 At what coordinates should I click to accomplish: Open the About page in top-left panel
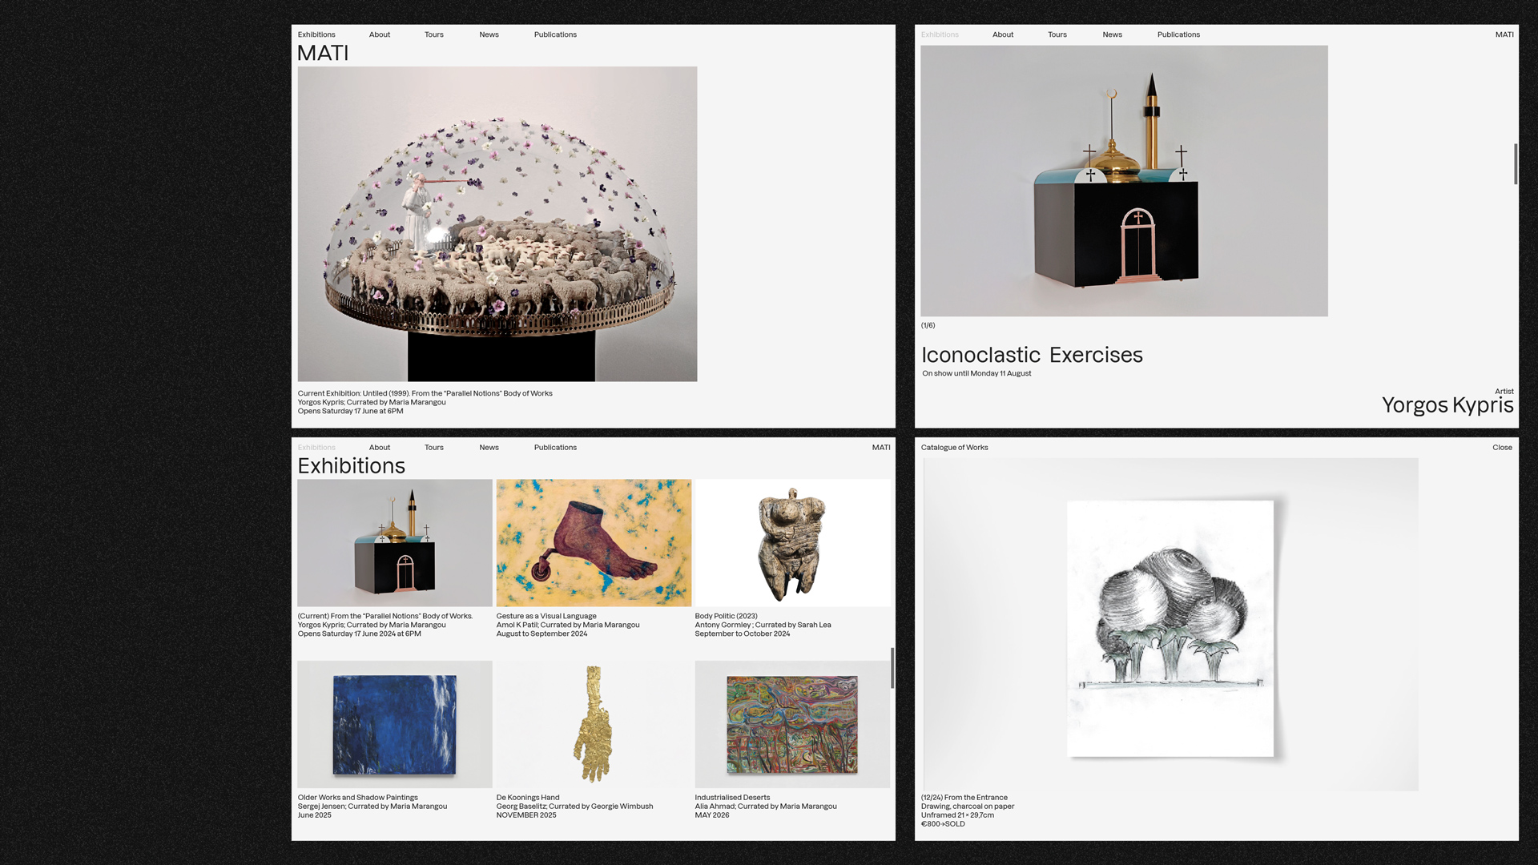point(379,34)
